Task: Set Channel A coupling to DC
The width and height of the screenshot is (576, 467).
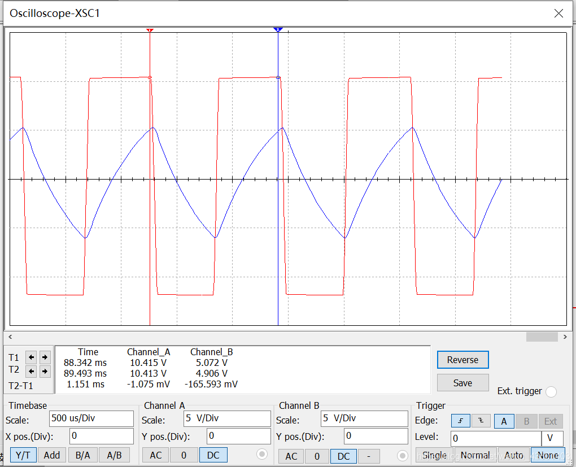Action: (213, 455)
